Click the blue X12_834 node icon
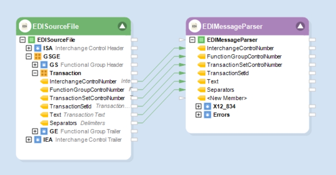 pyautogui.click(x=207, y=106)
